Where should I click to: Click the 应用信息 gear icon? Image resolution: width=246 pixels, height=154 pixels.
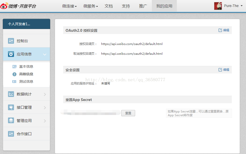coord(11,54)
